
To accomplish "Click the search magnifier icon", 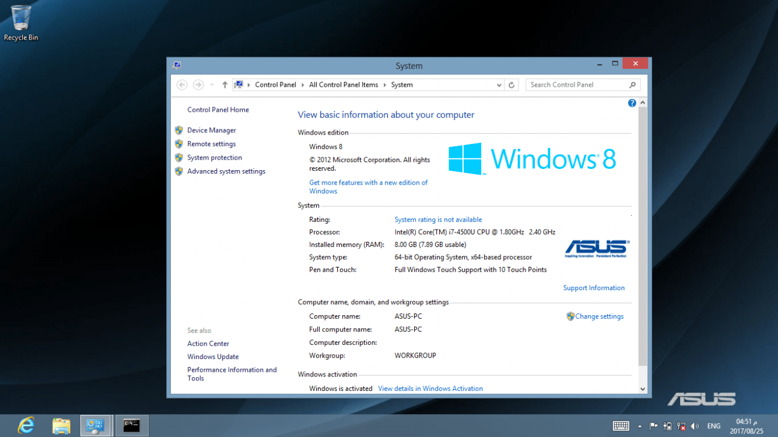I will coord(632,85).
